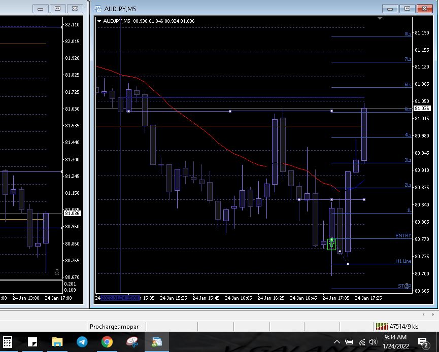439x352 pixels.
Task: Click the chart shift triangle marker
Action: tap(380, 18)
